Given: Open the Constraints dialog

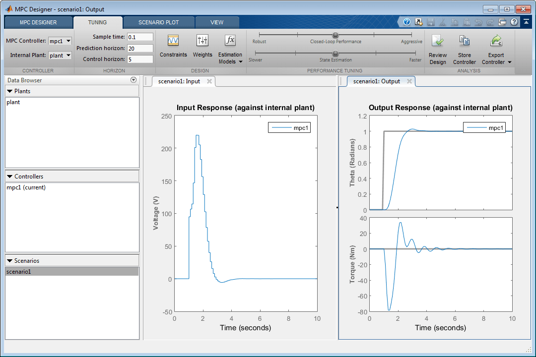Looking at the screenshot, I should tap(173, 41).
